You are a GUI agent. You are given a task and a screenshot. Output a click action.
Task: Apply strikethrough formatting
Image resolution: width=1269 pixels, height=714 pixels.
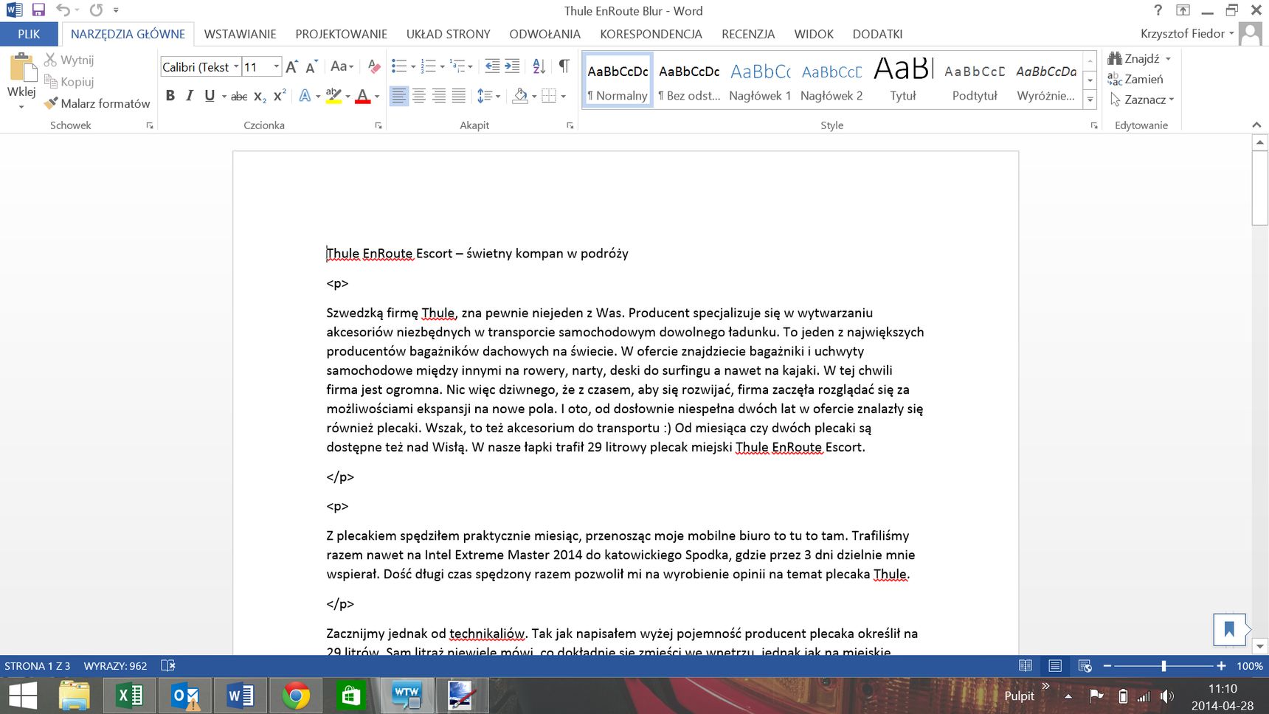(239, 96)
